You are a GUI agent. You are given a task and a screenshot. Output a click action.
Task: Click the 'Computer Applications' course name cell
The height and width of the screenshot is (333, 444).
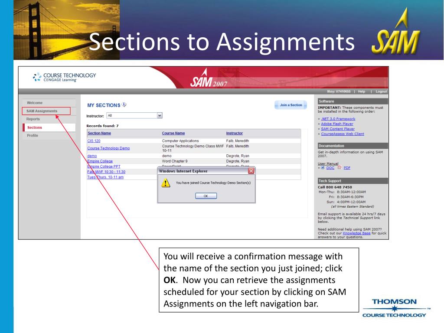(180, 141)
